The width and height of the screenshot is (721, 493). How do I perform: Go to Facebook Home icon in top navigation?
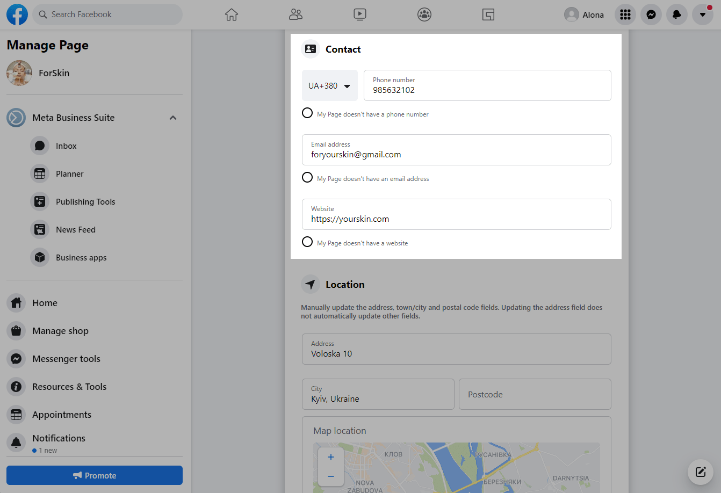tap(232, 15)
